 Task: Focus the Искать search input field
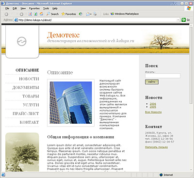click(x=162, y=76)
